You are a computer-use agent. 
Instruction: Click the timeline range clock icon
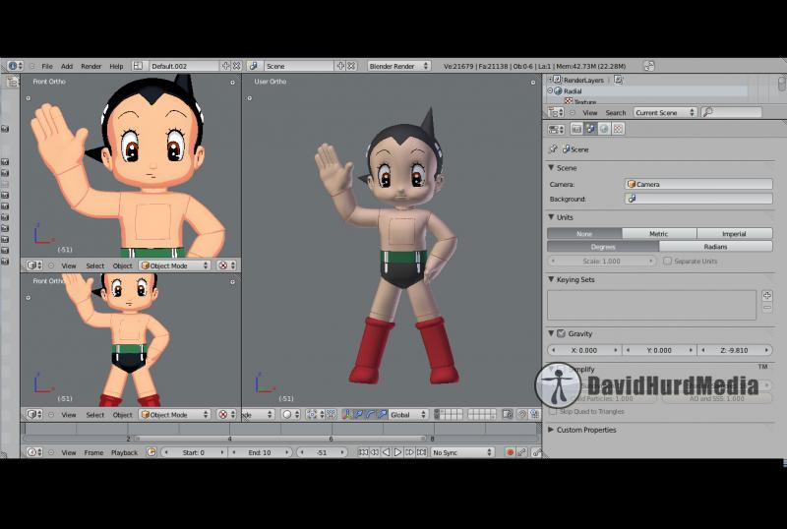coord(151,452)
